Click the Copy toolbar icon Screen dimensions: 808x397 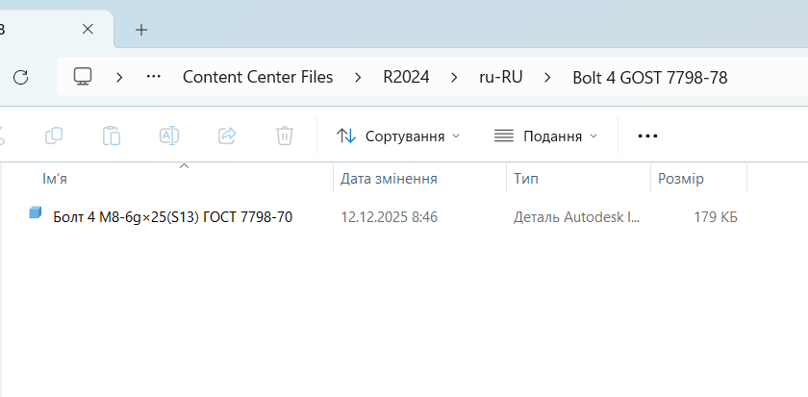(54, 136)
